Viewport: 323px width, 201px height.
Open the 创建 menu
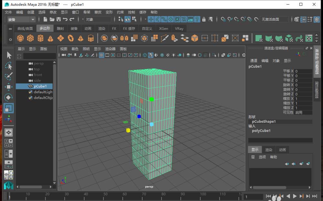pyautogui.click(x=31, y=12)
